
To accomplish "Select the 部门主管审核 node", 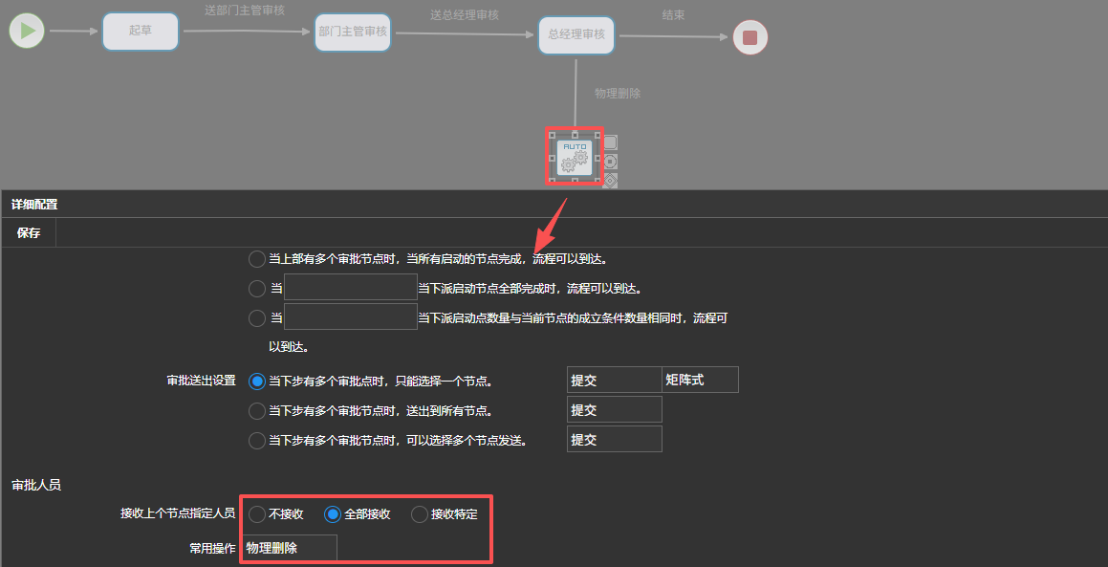I will tap(353, 32).
